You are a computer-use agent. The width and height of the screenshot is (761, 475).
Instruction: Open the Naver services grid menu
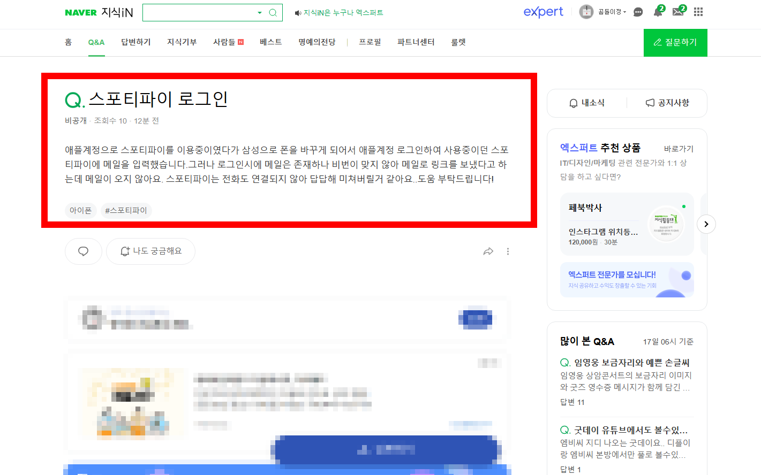698,12
